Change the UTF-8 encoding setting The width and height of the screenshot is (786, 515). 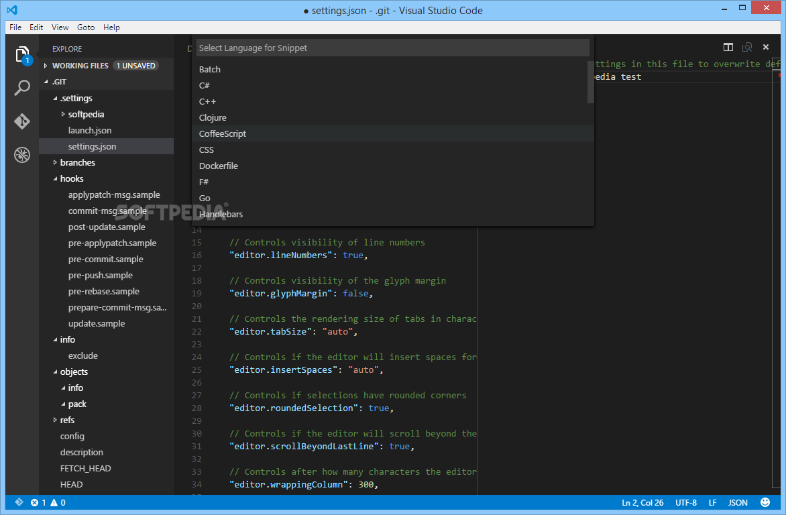[x=686, y=502]
